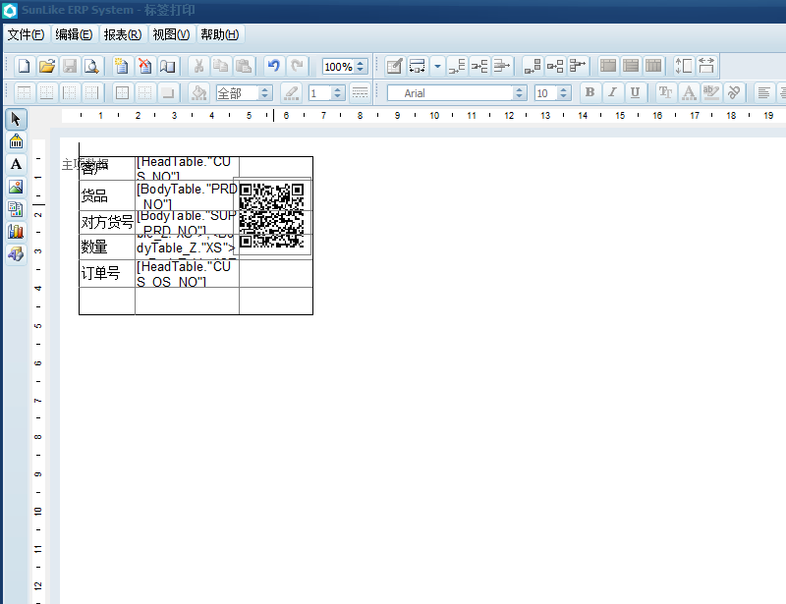Toggle the shadow effect button

click(167, 92)
